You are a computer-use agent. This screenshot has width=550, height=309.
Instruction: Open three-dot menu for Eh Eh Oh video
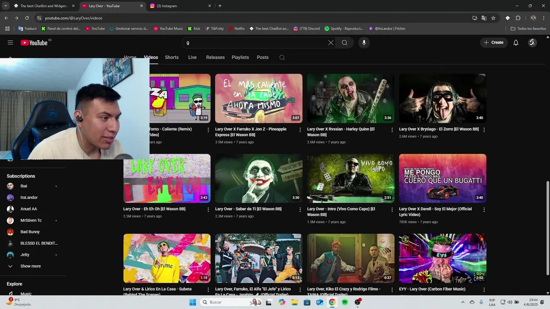click(208, 210)
